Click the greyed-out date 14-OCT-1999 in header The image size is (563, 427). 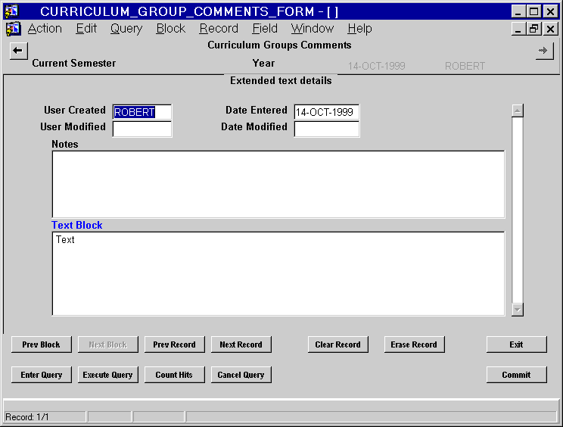pos(376,66)
